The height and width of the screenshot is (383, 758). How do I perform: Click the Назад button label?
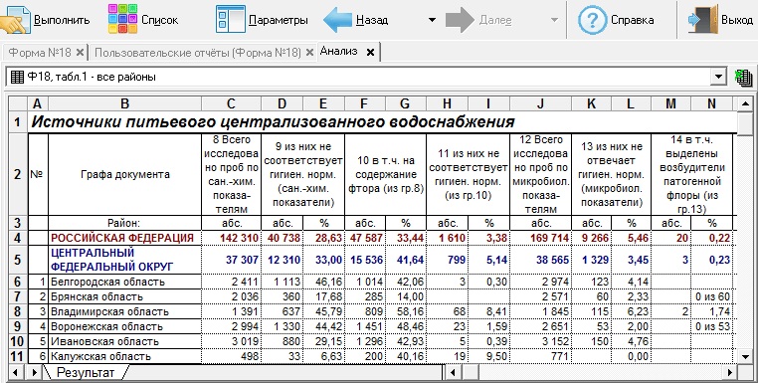372,20
